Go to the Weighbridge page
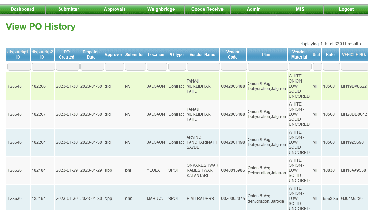 tap(161, 9)
